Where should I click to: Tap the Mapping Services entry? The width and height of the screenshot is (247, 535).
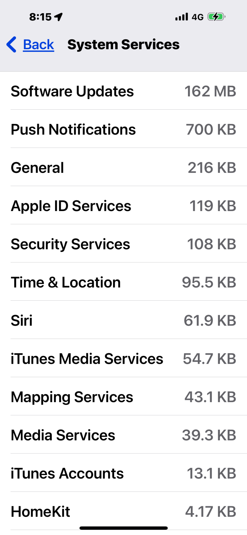click(x=124, y=397)
